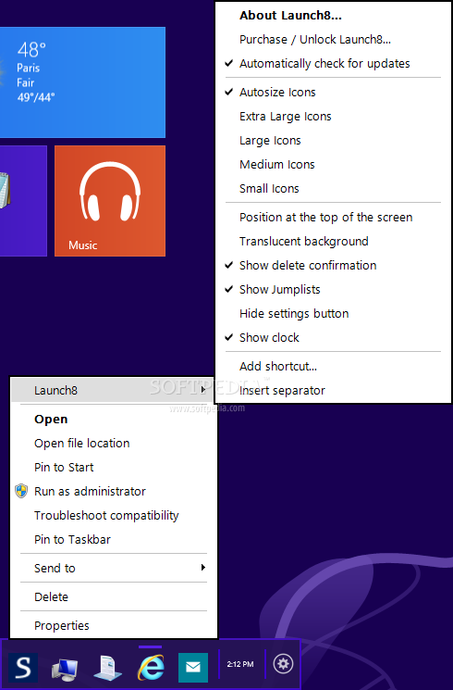Image resolution: width=453 pixels, height=690 pixels.
Task: Toggle Automatically check for updates
Action: tap(333, 64)
